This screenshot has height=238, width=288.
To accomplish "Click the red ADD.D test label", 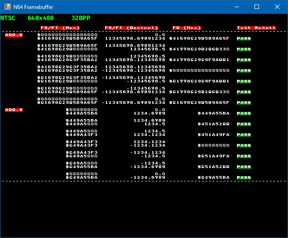I will point(14,35).
